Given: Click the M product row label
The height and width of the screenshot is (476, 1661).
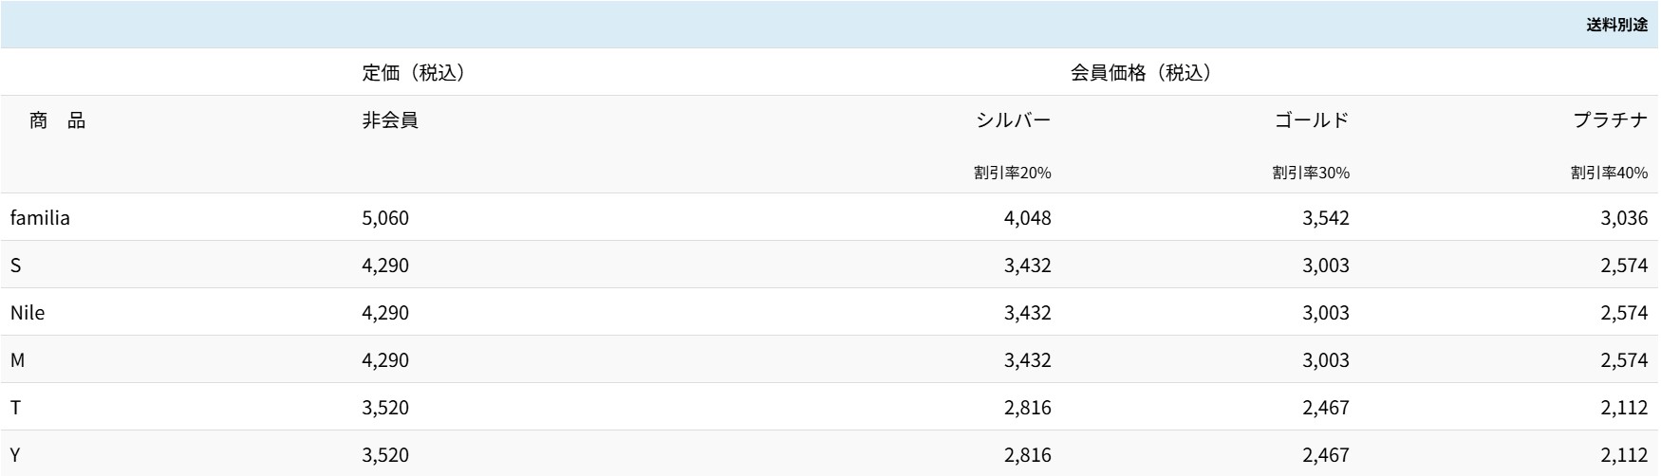Looking at the screenshot, I should click(17, 360).
